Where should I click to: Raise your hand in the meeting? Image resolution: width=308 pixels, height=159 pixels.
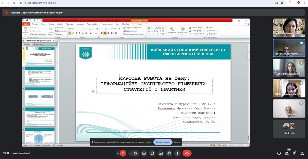[169, 153]
